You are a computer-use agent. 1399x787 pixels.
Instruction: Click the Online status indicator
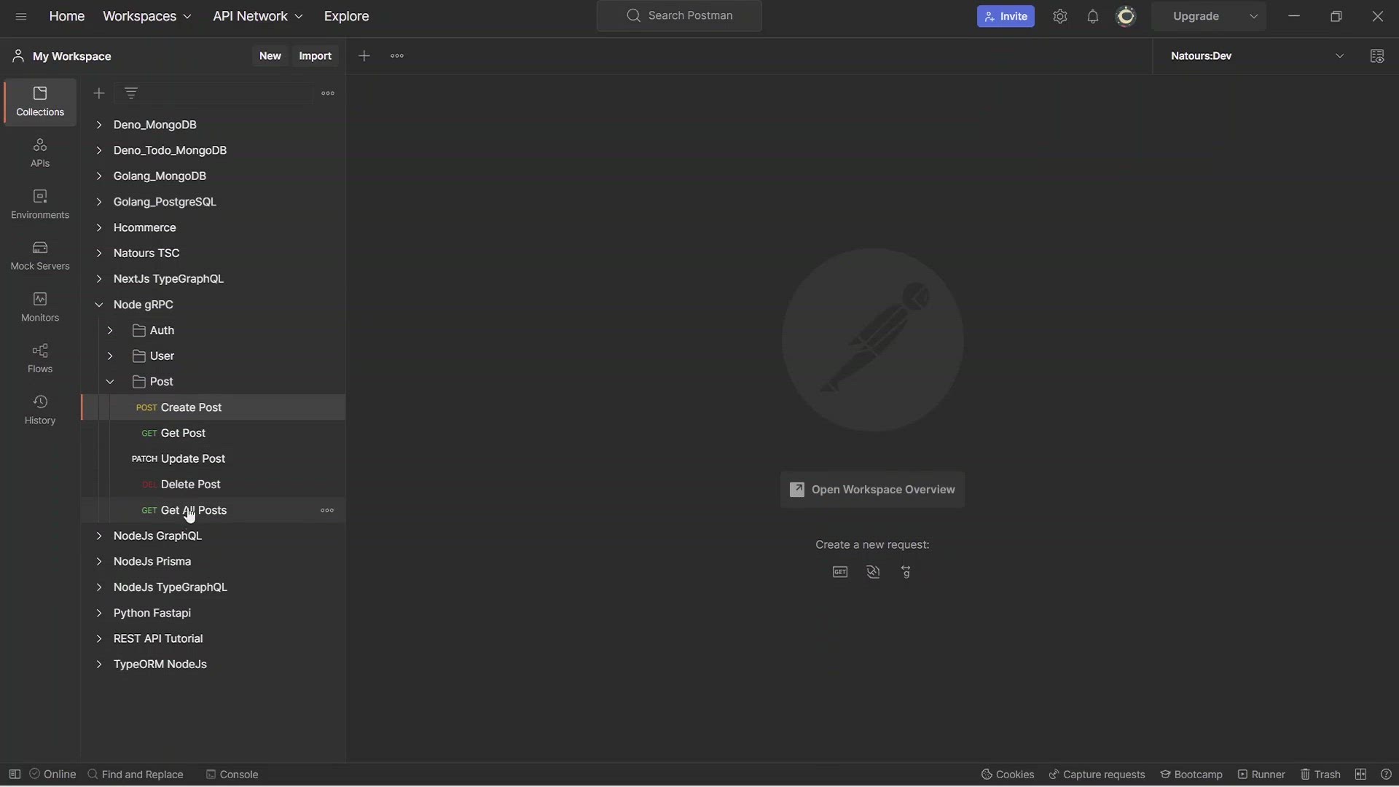click(x=52, y=775)
